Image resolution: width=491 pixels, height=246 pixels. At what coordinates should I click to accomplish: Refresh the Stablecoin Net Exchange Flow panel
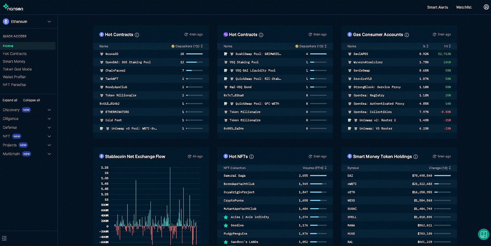190,157
